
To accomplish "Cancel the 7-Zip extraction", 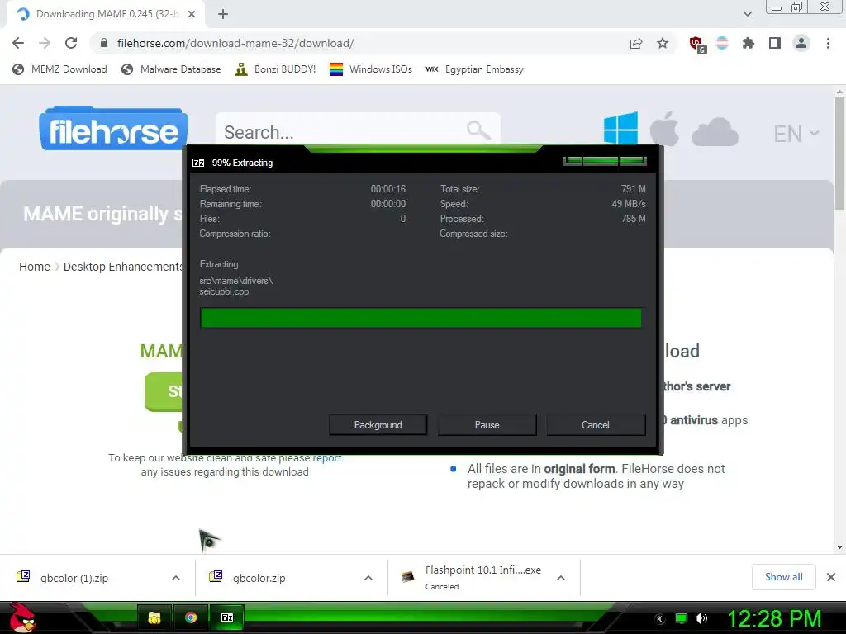I will pos(596,425).
